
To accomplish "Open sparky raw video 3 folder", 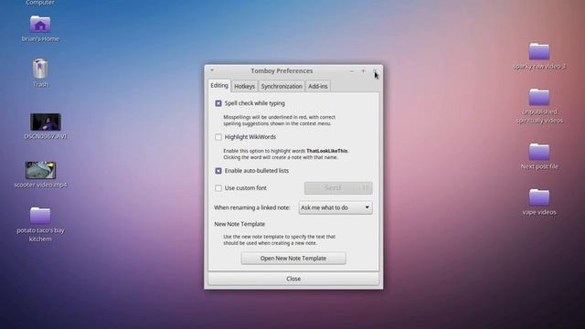I will pos(539,51).
